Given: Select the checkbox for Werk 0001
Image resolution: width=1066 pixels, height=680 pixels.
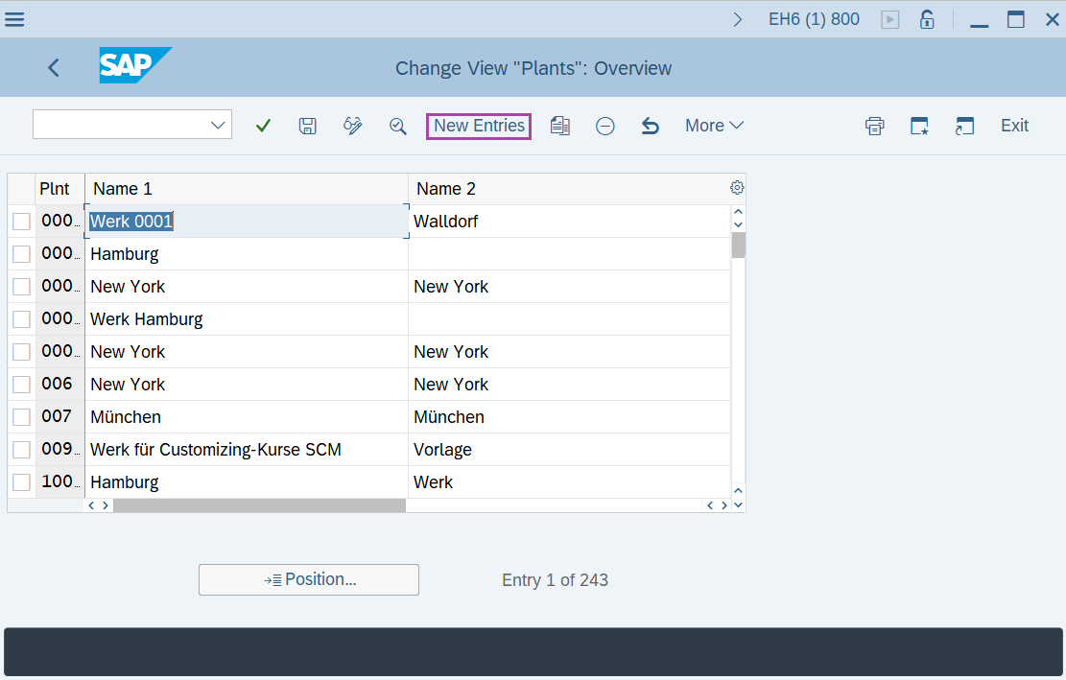Looking at the screenshot, I should click(21, 220).
